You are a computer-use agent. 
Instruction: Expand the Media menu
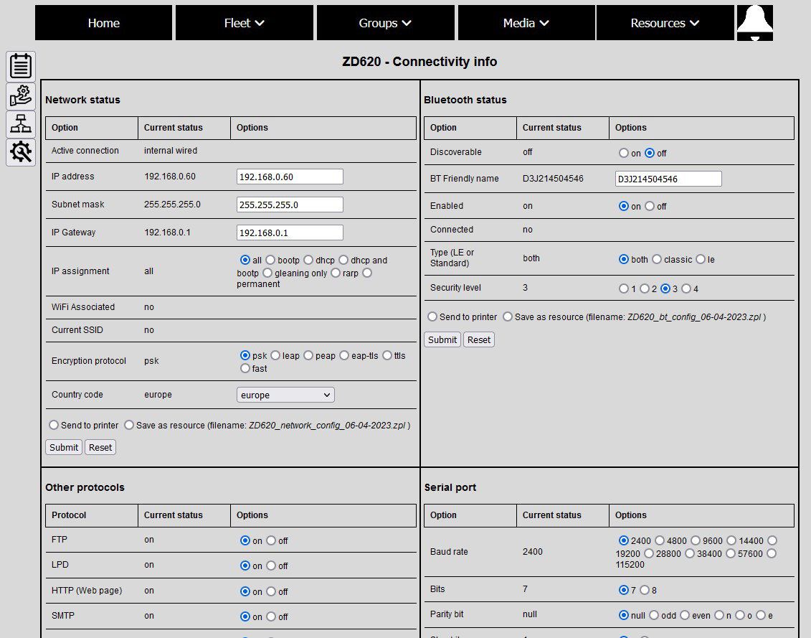(526, 23)
